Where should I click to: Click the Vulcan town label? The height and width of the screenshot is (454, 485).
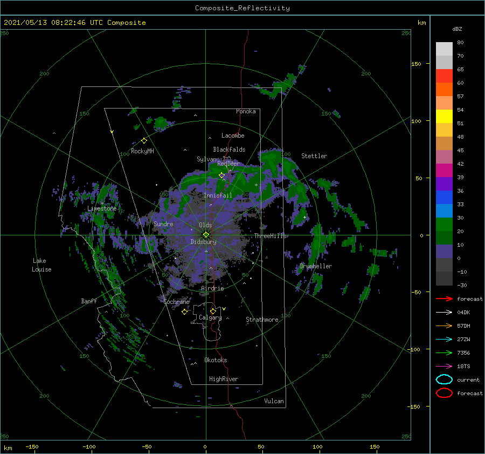click(274, 401)
